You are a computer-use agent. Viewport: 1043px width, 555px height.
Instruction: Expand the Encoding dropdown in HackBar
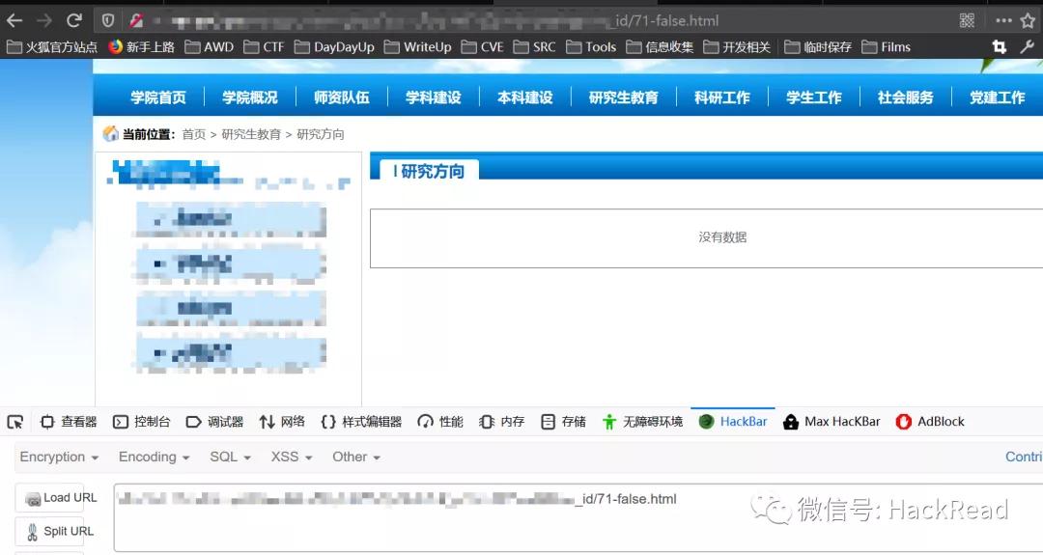tap(154, 458)
